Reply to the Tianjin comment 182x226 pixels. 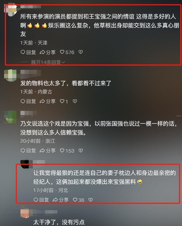click(28, 52)
